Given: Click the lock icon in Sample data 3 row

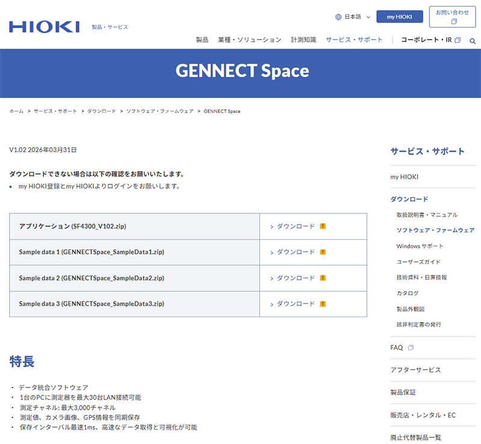Looking at the screenshot, I should point(323,304).
